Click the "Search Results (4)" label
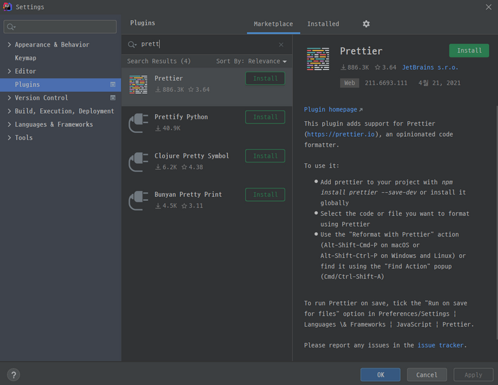498x385 pixels. tap(159, 62)
